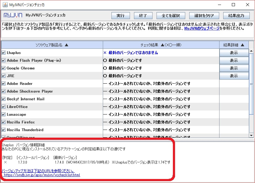The image size is (255, 183).
Task: Click the scroll-up arrow of the software list
Action: [251, 51]
